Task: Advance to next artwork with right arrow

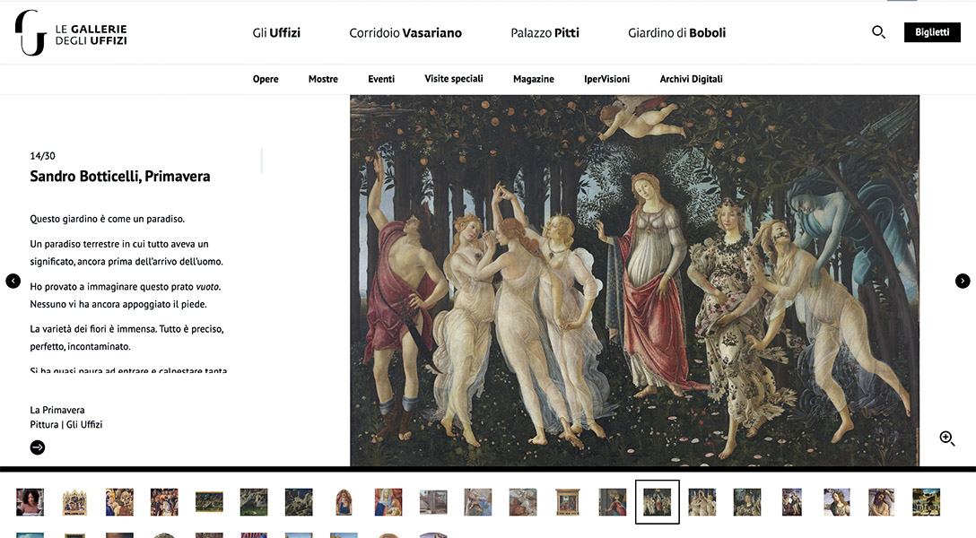Action: [x=962, y=281]
